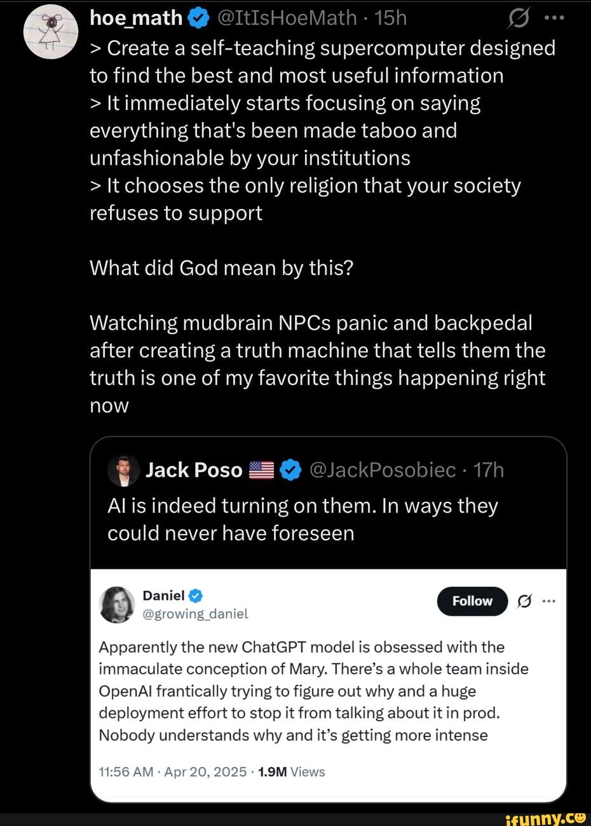View the 1.9M Views analytics

(x=292, y=772)
